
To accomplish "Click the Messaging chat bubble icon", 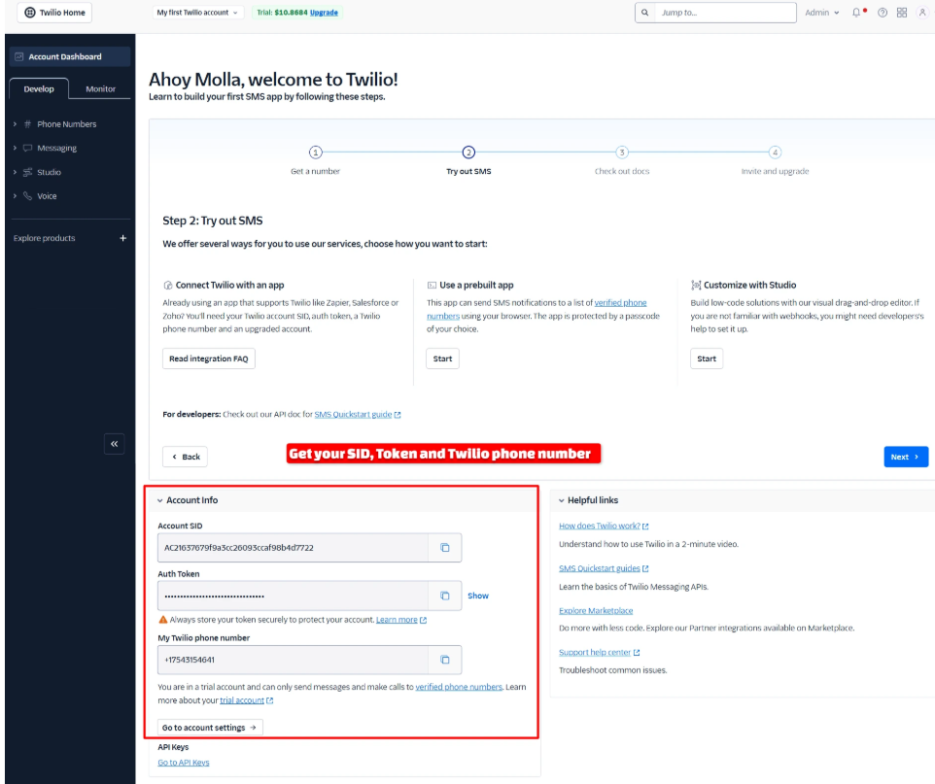I will pyautogui.click(x=27, y=148).
